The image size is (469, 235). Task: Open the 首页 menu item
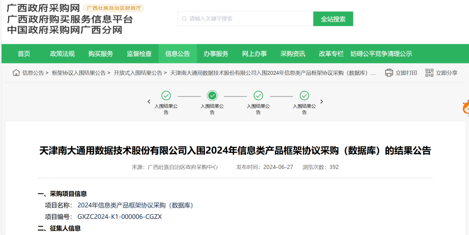[x=24, y=53]
